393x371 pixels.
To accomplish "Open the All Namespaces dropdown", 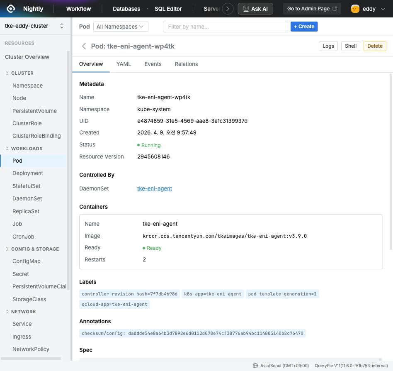I will (121, 27).
